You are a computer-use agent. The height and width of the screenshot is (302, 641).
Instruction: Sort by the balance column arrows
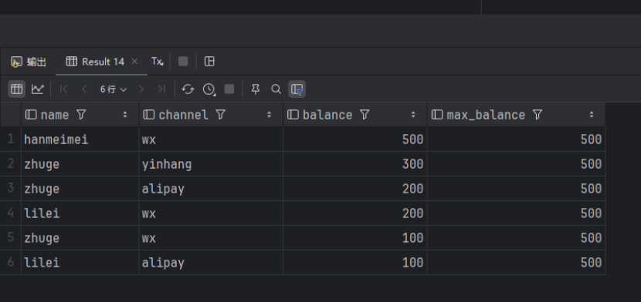point(413,115)
